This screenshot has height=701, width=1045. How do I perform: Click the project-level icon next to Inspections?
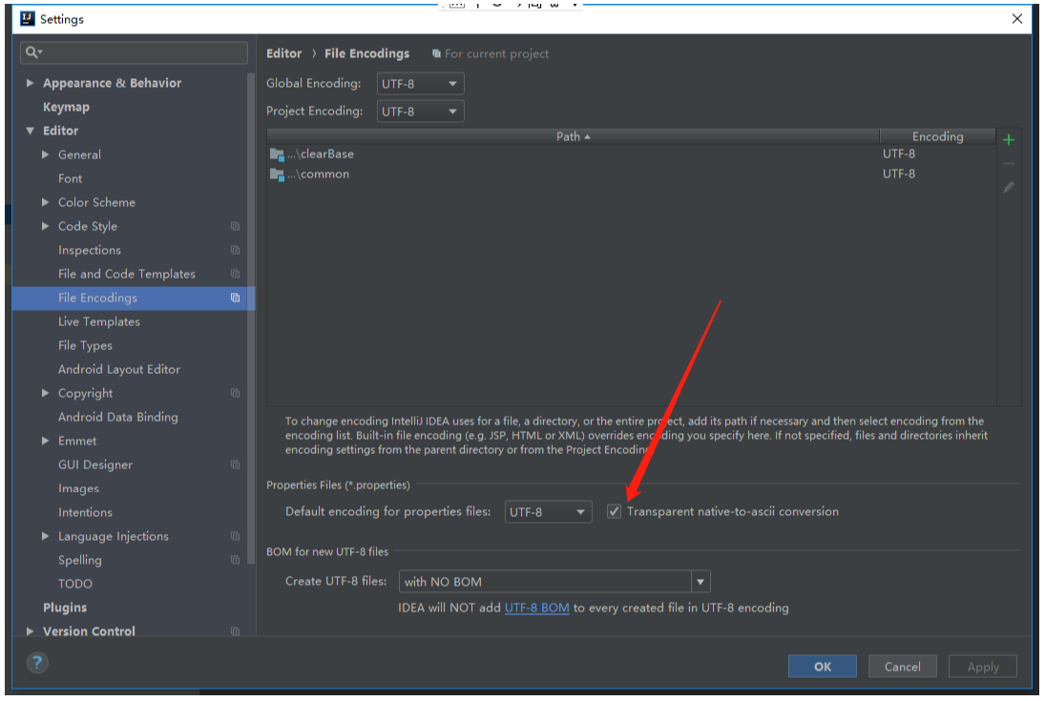[236, 250]
